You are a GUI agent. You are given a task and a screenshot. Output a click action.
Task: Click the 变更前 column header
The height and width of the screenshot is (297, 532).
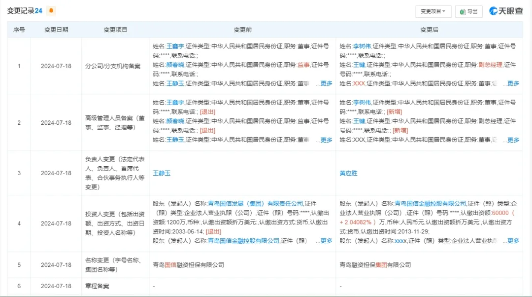[x=242, y=30]
